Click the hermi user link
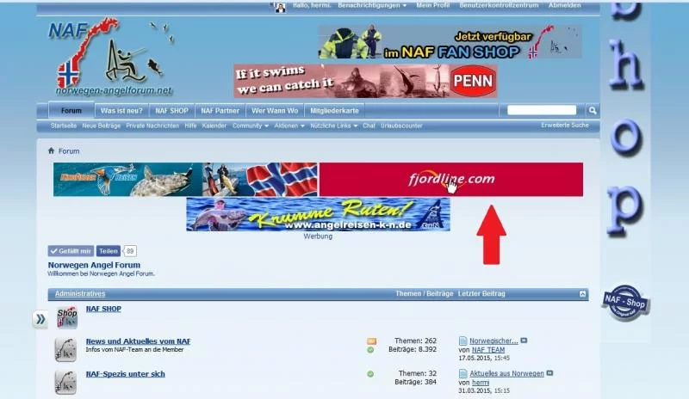This screenshot has height=399, width=689. point(481,383)
